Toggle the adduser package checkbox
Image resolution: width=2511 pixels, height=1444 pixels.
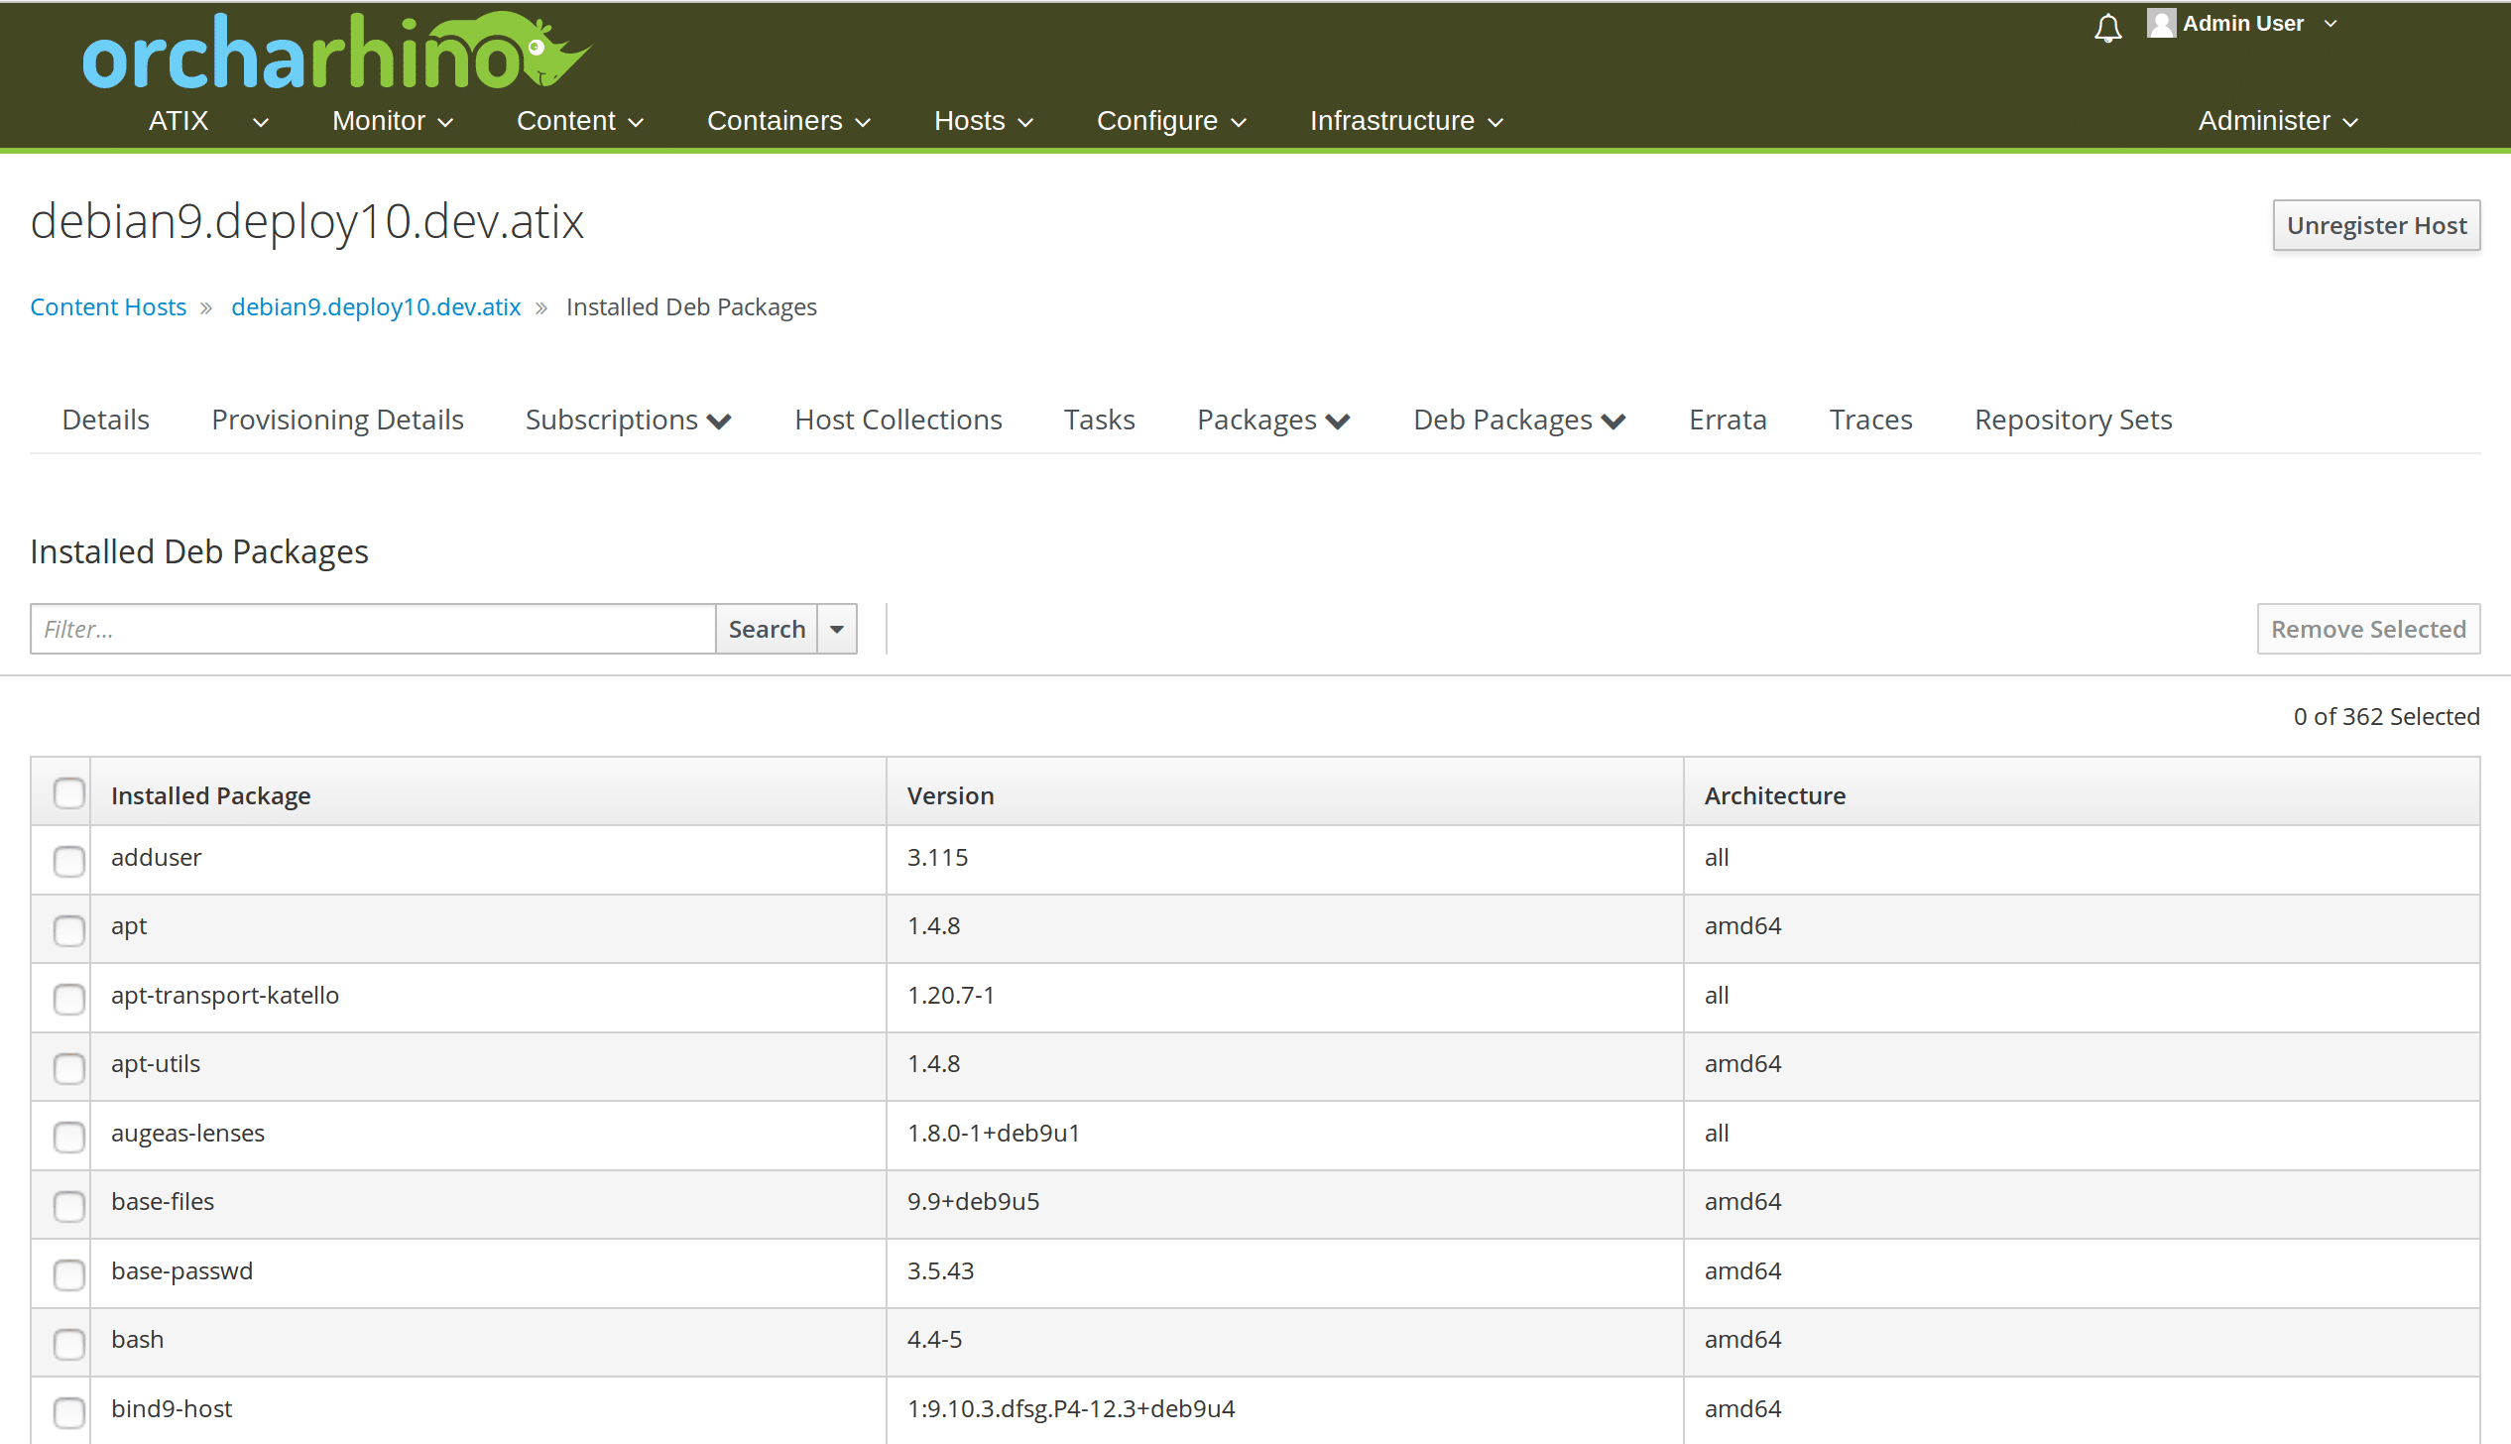[x=69, y=859]
